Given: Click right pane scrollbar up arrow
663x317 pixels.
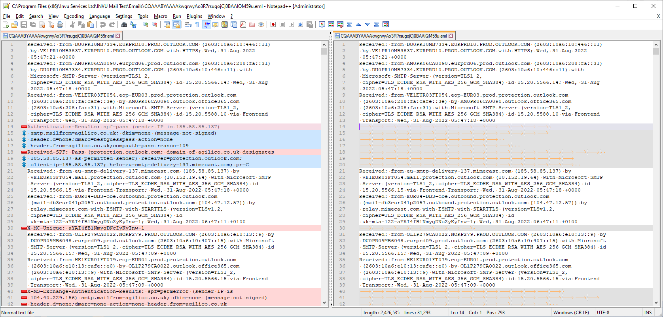Looking at the screenshot, I should (656, 45).
